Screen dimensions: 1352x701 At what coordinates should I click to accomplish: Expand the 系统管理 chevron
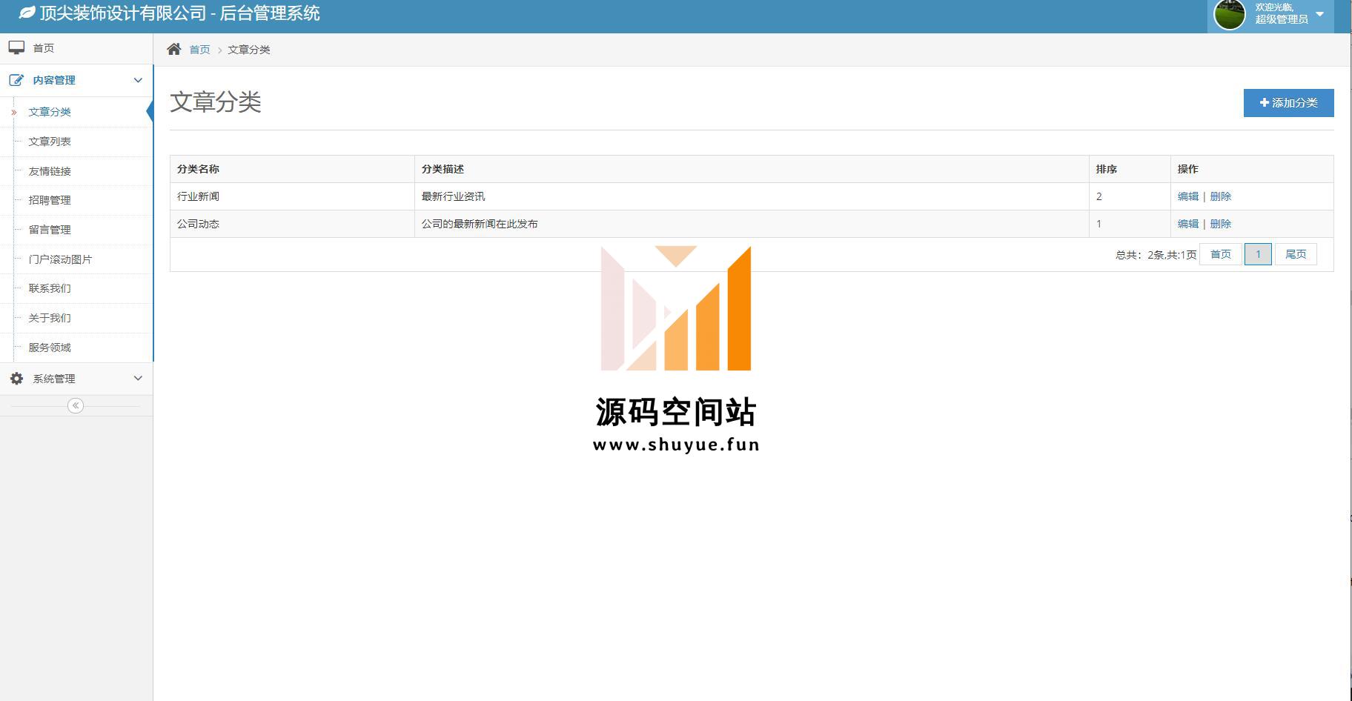(x=138, y=379)
